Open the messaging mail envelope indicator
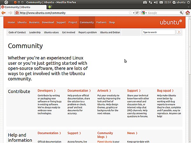Viewport: 191px width, 143px height. tap(161, 2)
